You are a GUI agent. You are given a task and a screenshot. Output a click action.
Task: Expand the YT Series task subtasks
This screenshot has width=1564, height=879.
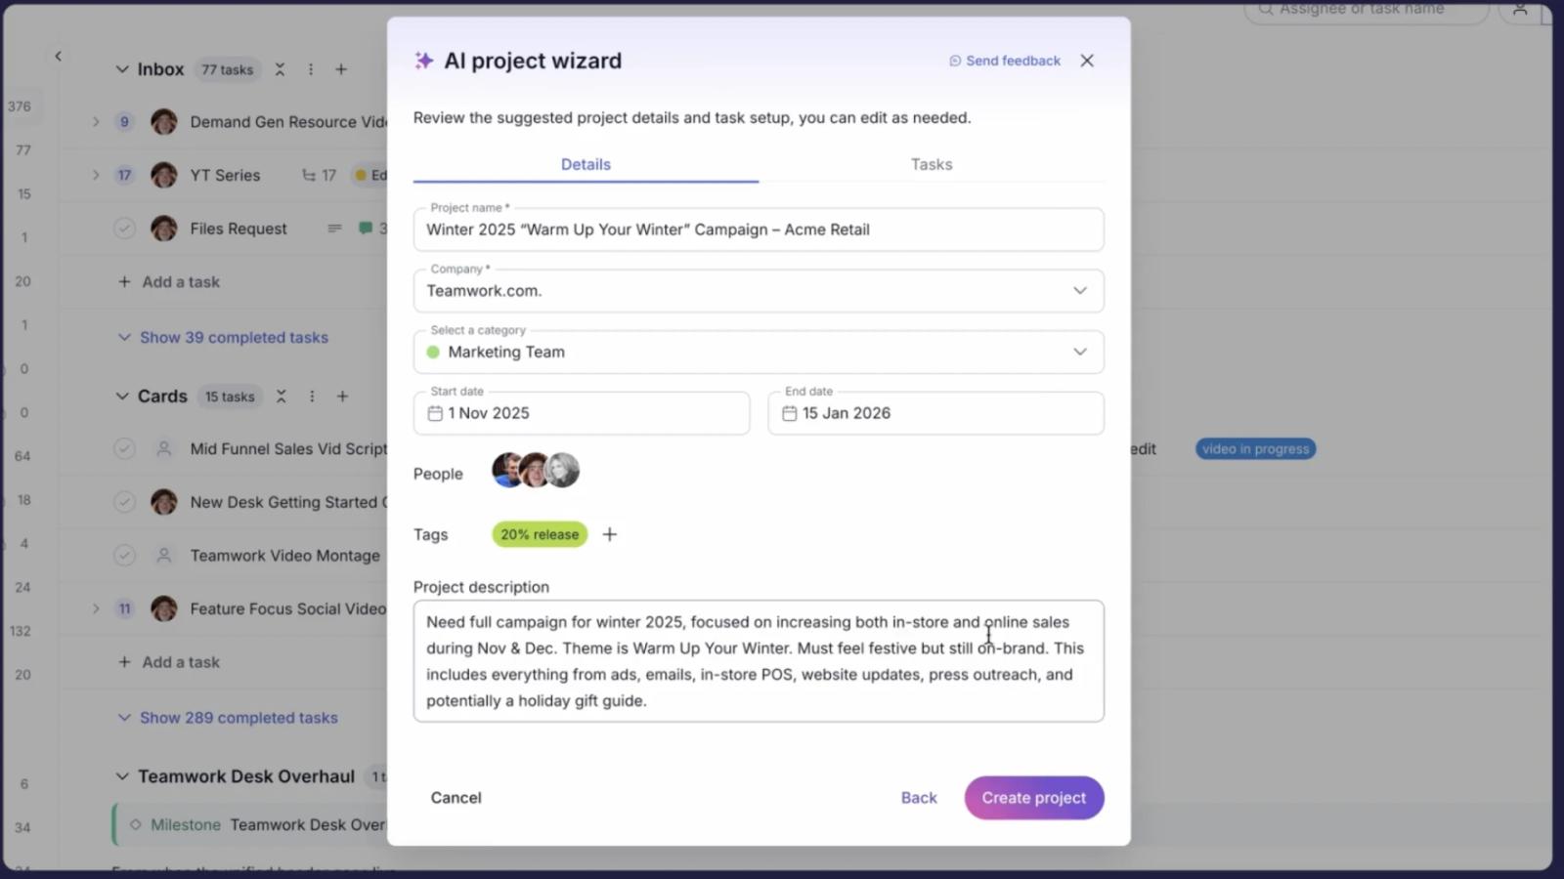96,176
